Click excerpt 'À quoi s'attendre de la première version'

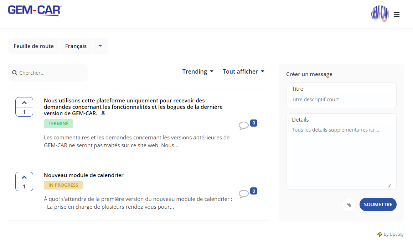[x=138, y=203]
